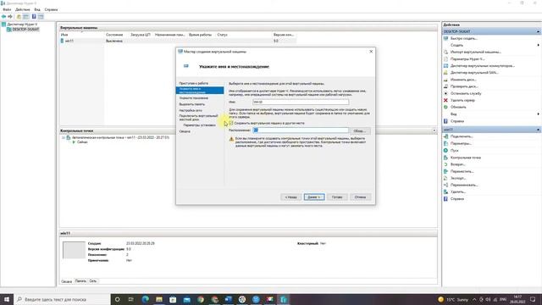
Task: Collapse the Контрольные точки panel arrow
Action: point(434,130)
